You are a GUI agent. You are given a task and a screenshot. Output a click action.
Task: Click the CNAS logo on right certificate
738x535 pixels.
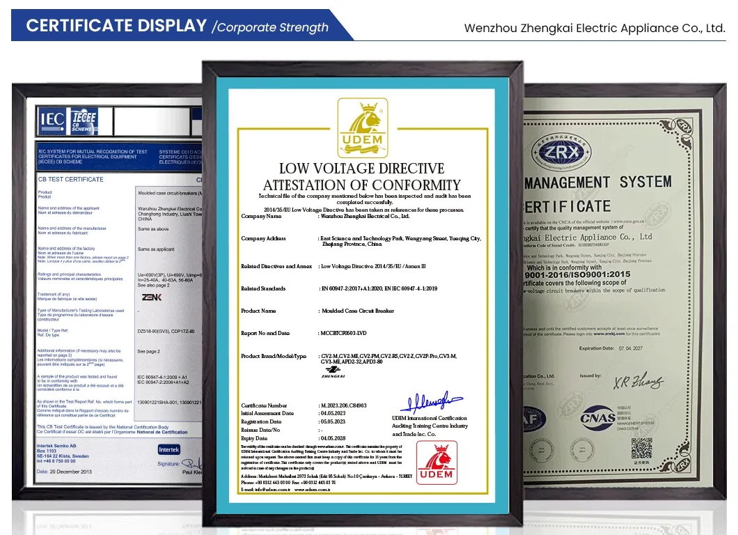(597, 418)
